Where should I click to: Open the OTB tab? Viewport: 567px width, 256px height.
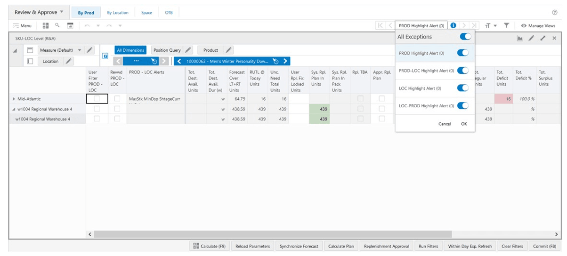click(169, 13)
